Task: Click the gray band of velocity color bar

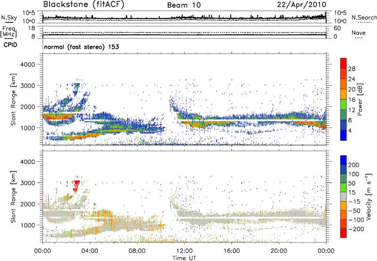Action: 344,196
